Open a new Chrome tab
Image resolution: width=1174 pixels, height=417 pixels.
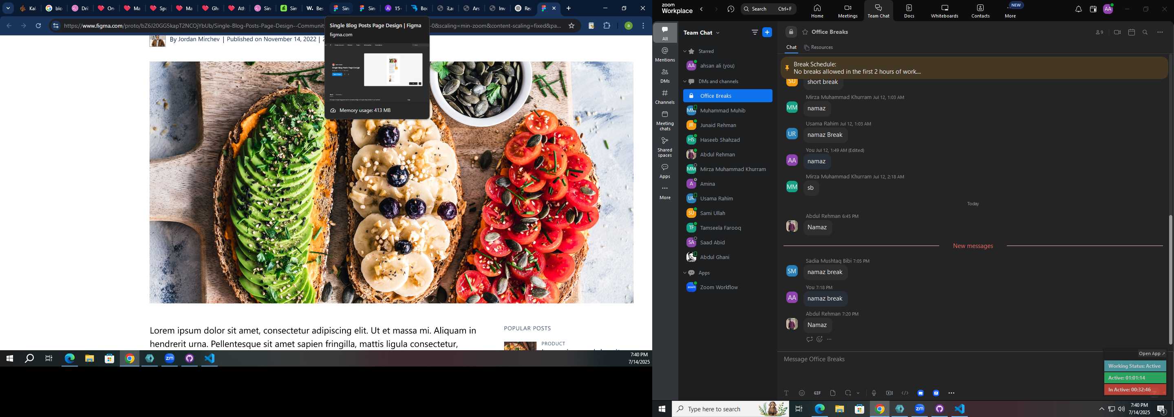568,8
